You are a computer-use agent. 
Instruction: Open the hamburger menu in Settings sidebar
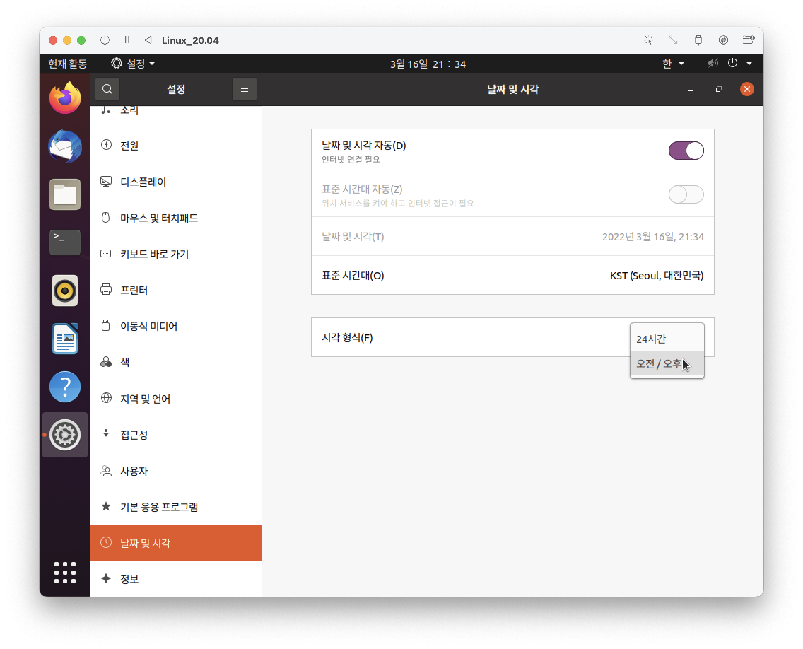coord(244,89)
